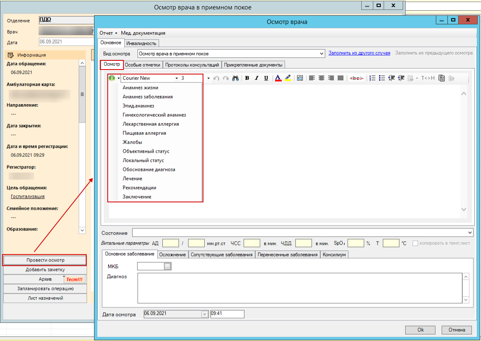Open the template dropdown arrow beside green icon
The width and height of the screenshot is (481, 341).
pyautogui.click(x=118, y=79)
